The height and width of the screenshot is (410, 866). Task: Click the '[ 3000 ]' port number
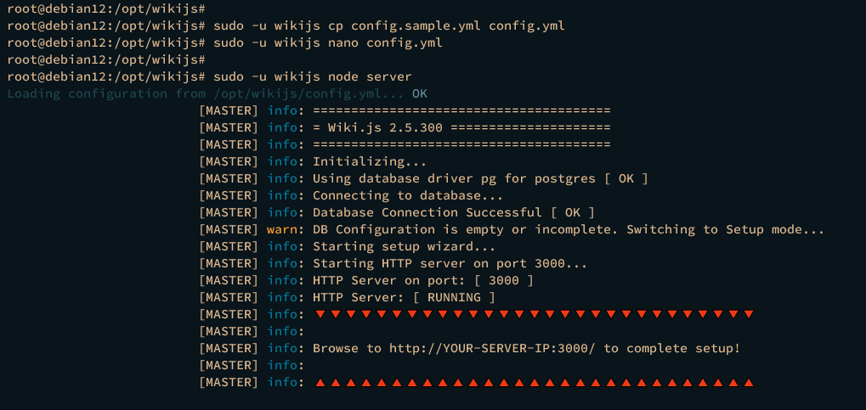(504, 281)
